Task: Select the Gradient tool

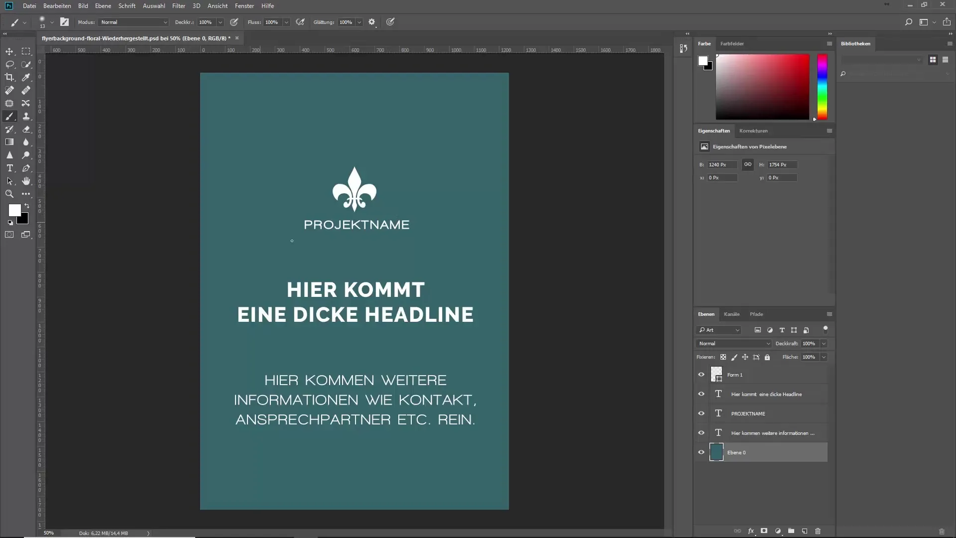Action: (9, 142)
